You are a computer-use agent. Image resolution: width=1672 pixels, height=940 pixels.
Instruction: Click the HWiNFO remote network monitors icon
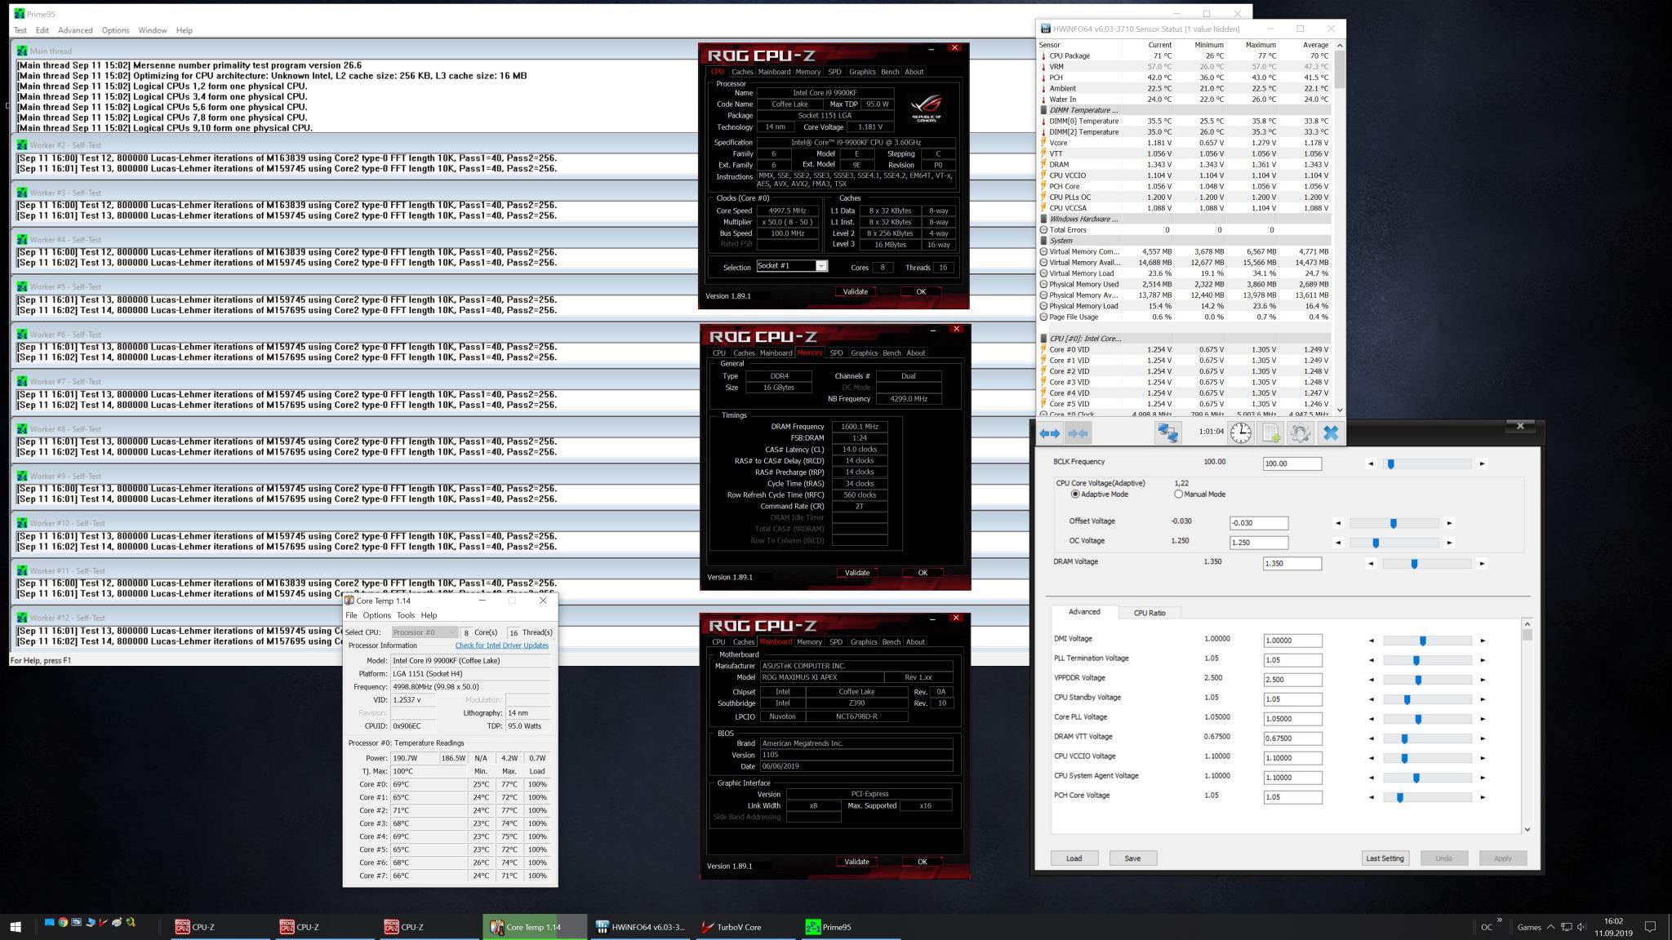[x=1167, y=433]
